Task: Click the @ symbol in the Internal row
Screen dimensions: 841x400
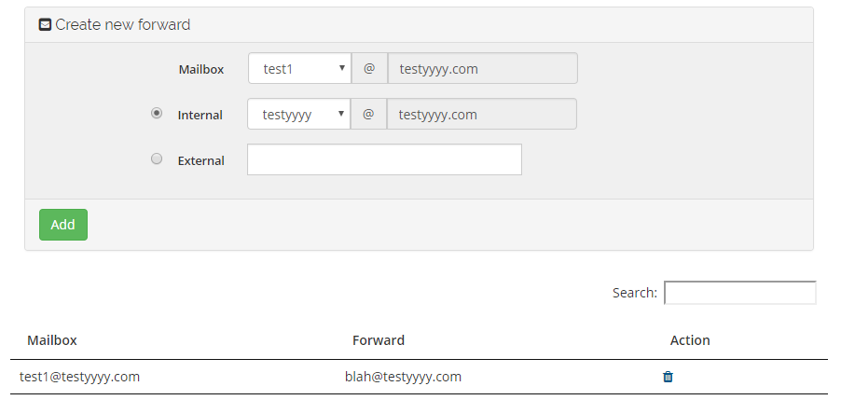Action: (x=369, y=115)
